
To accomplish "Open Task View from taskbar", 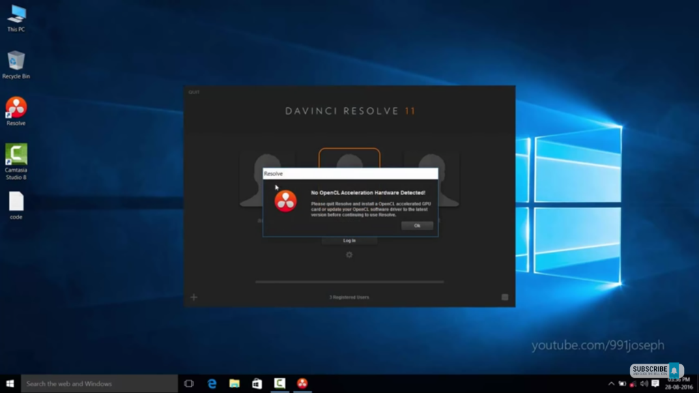I will tap(189, 383).
